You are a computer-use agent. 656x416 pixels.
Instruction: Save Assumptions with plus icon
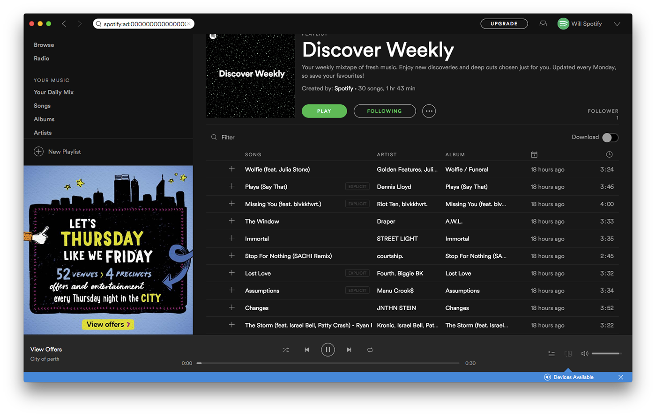coord(232,290)
